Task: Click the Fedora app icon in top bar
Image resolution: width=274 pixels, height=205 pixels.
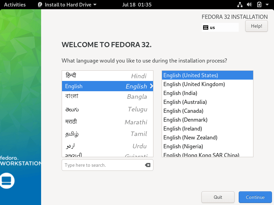Action: click(40, 4)
